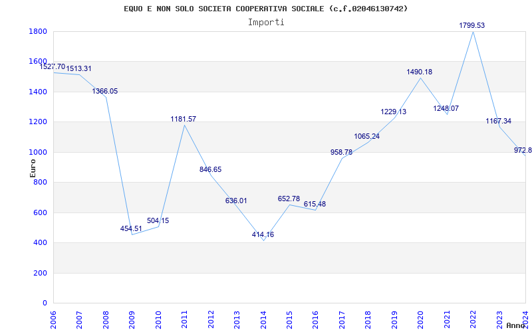Select year 2023 on x-axis
This screenshot has width=532, height=332.
pyautogui.click(x=499, y=319)
